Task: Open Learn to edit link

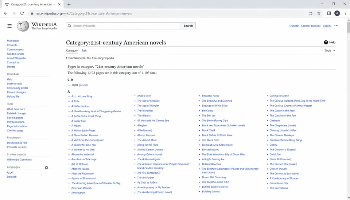Action: (14, 84)
